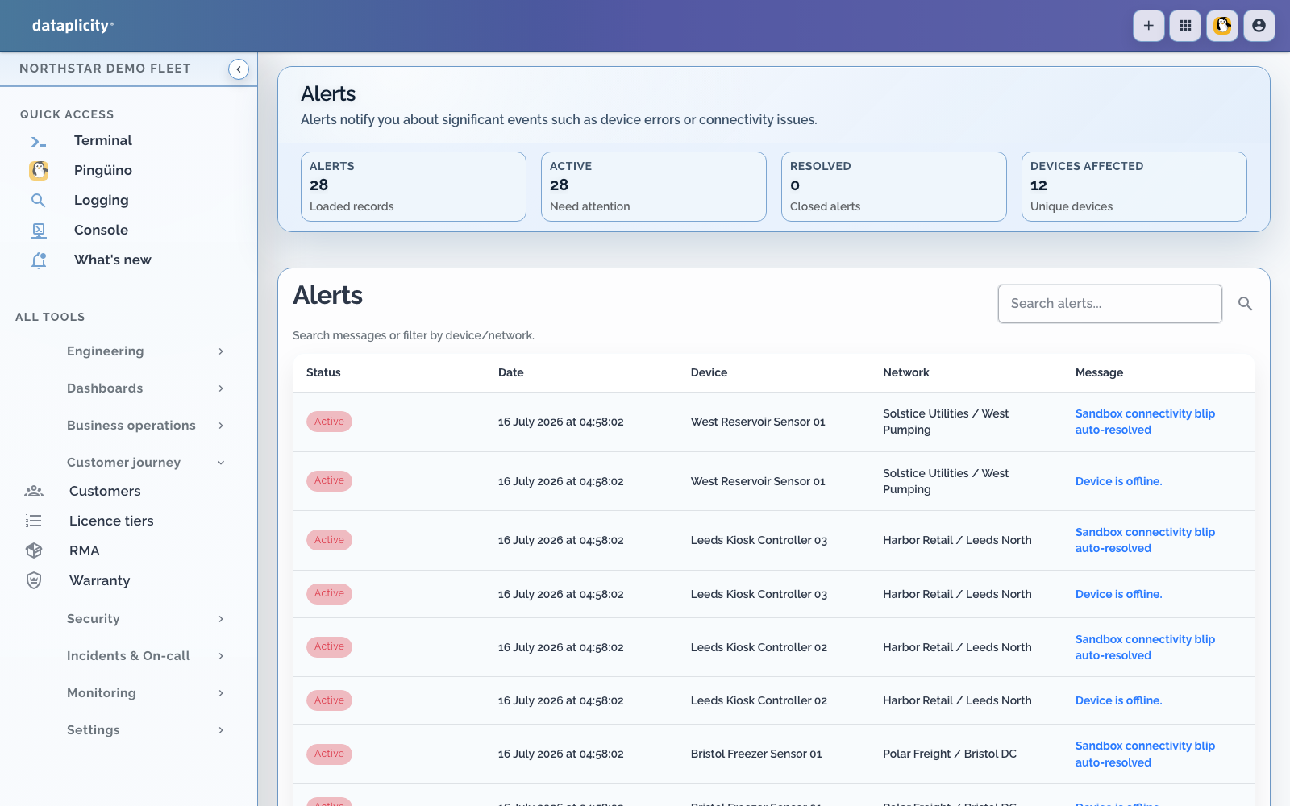Click the plus add button in header
This screenshot has height=806, width=1290.
click(x=1148, y=26)
